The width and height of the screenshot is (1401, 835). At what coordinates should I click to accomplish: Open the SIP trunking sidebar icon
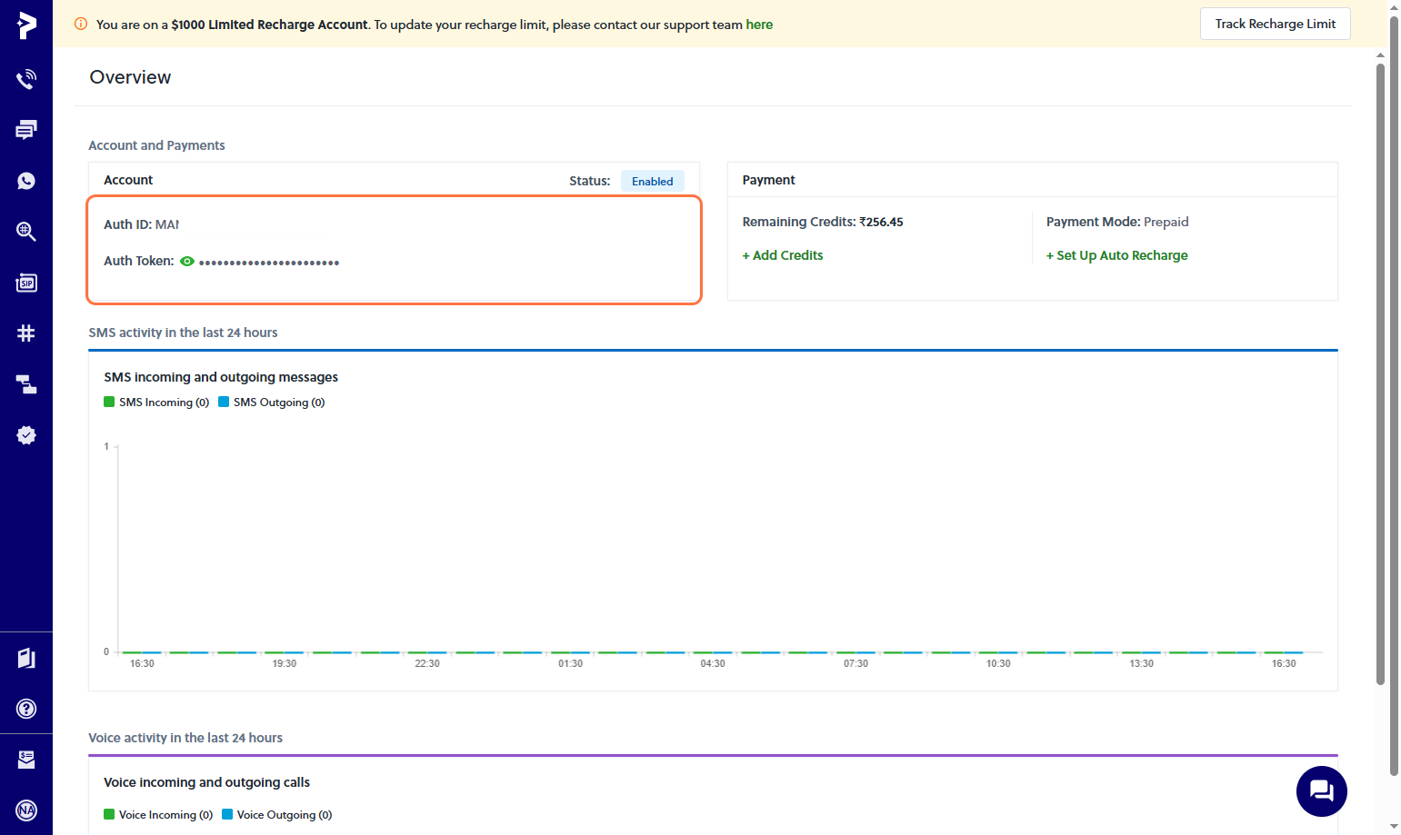[x=26, y=283]
